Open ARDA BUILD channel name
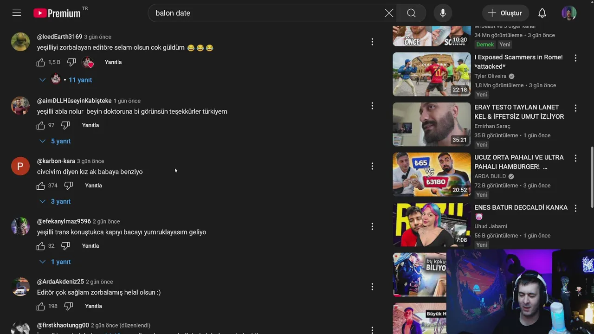 pos(490,176)
